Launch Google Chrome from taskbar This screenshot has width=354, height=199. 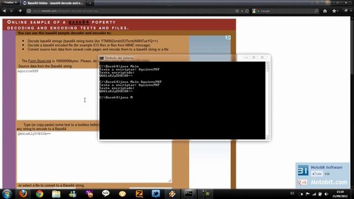point(39,194)
